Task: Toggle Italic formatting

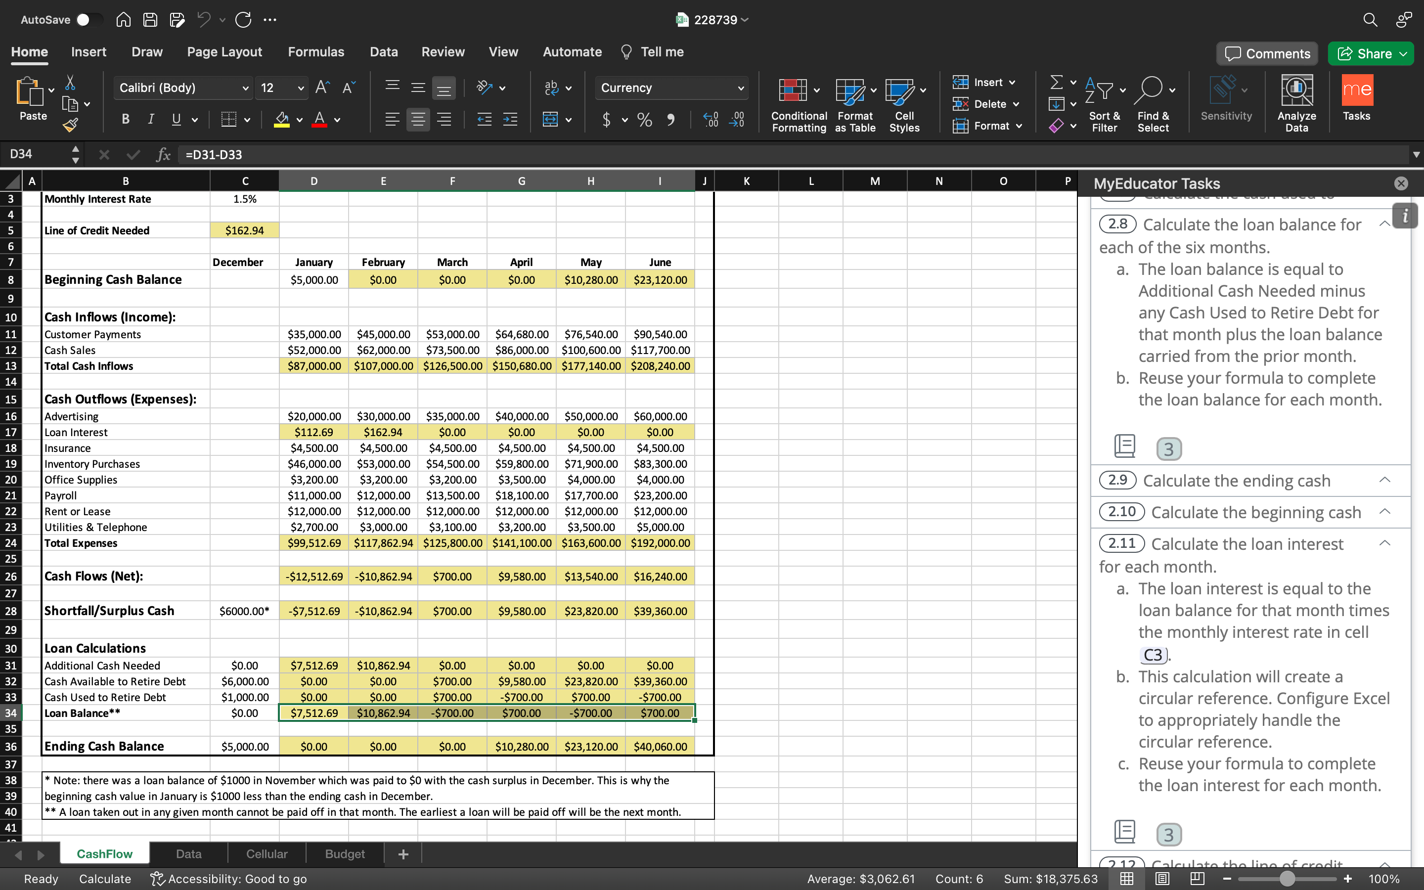Action: coord(151,120)
